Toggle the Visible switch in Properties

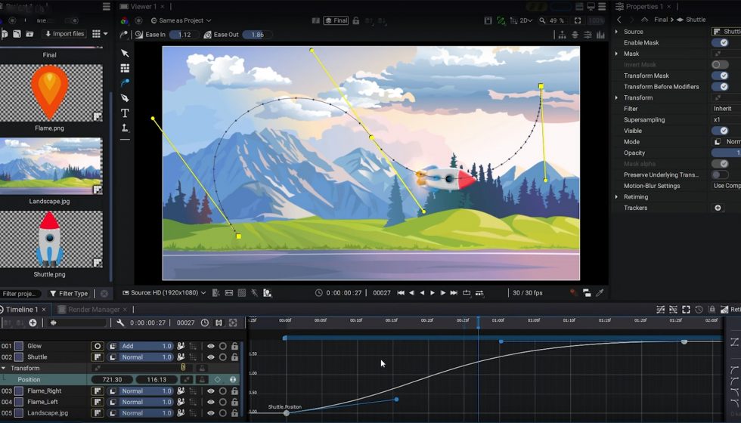(x=720, y=131)
